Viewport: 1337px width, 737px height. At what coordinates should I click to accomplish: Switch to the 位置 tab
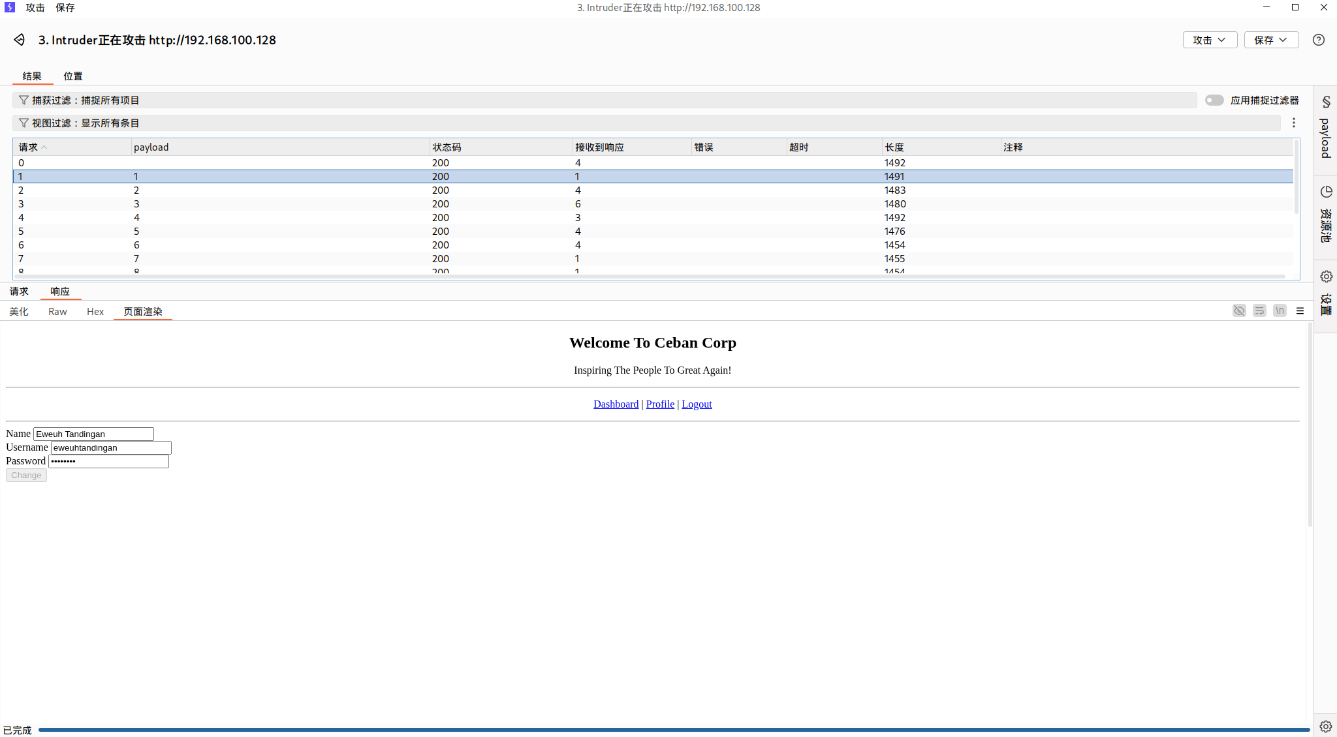[72, 76]
